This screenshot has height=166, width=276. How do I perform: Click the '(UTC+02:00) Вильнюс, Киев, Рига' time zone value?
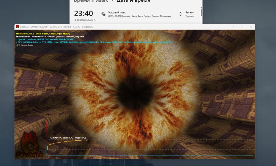coord(140,16)
